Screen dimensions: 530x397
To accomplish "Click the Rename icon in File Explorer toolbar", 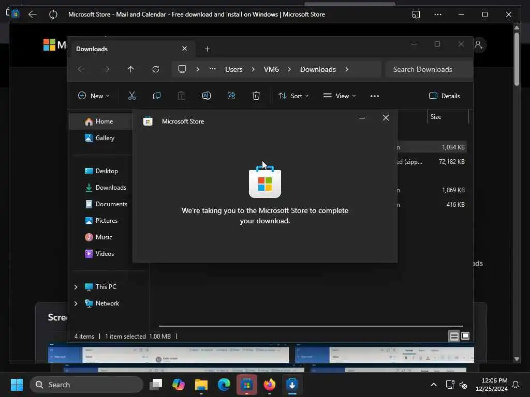I will coord(206,96).
